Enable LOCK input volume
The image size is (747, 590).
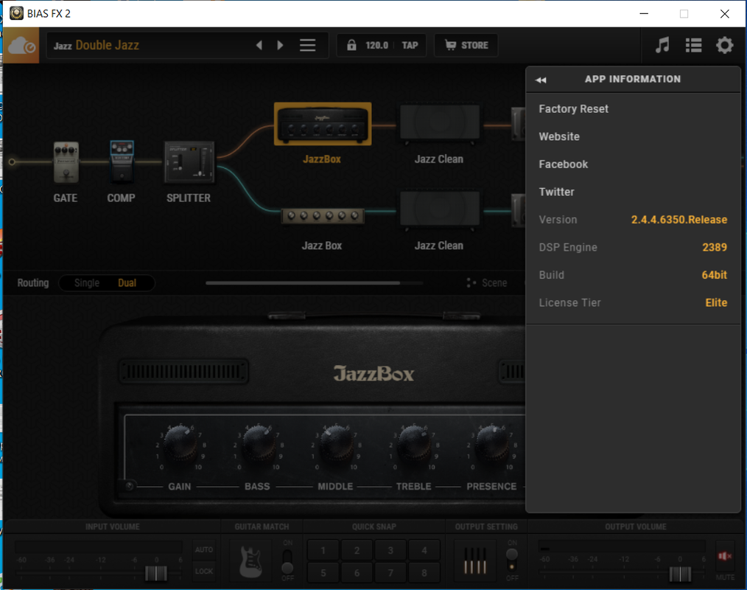pos(204,571)
